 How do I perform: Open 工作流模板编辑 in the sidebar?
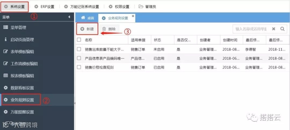[x=37, y=64]
